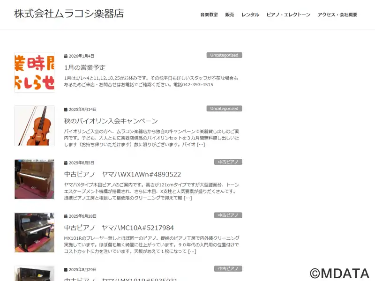Open the 1月の営業予定 post title
Image resolution: width=375 pixels, height=281 pixels.
(85, 67)
